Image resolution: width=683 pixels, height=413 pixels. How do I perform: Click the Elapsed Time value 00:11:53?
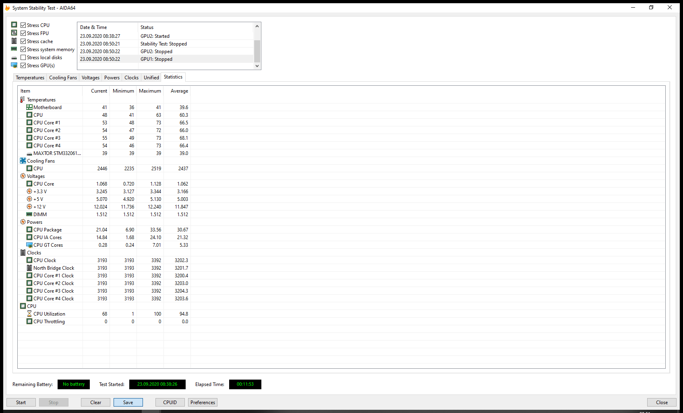point(245,384)
